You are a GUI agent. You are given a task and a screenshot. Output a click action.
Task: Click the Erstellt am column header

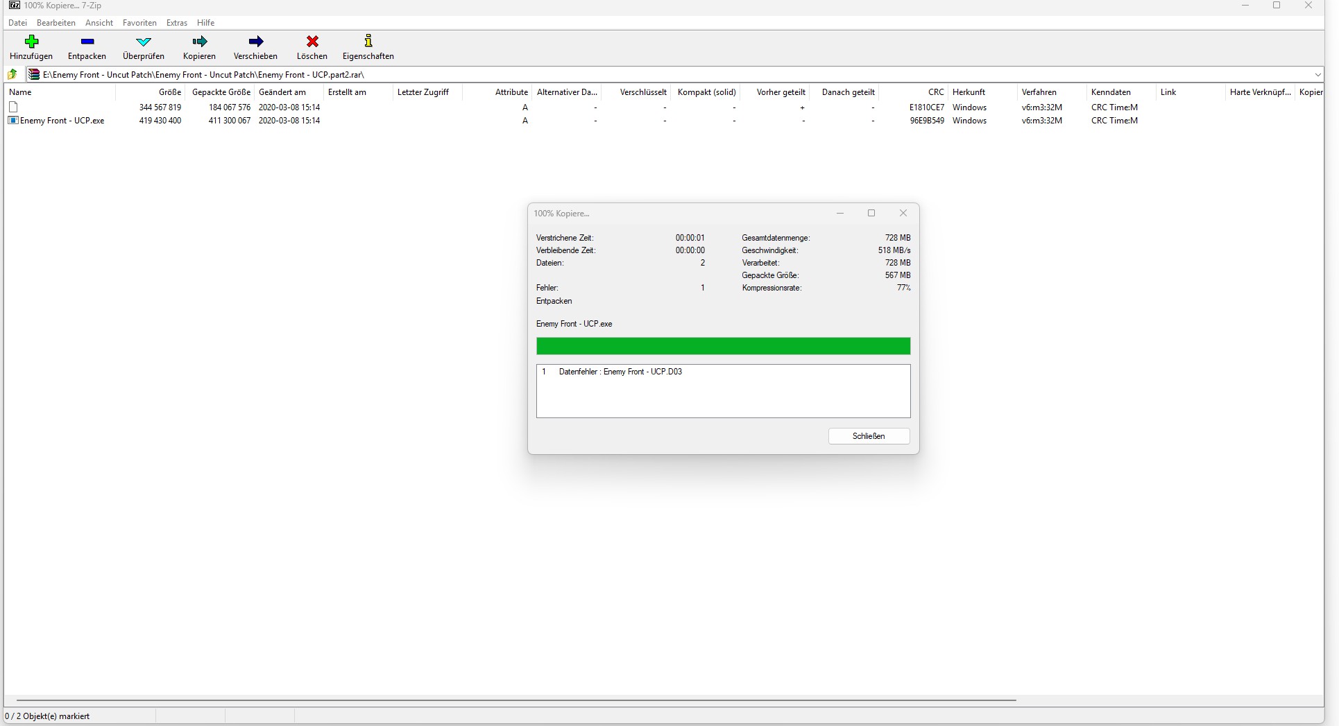pyautogui.click(x=359, y=92)
